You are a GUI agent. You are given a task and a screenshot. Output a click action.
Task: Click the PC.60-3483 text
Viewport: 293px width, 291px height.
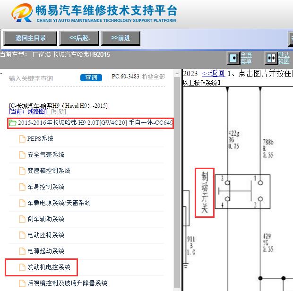125,77
